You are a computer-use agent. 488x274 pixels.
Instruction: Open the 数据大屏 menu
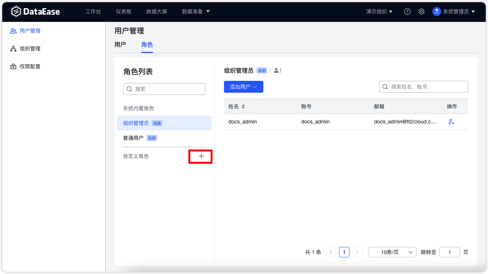coord(157,11)
